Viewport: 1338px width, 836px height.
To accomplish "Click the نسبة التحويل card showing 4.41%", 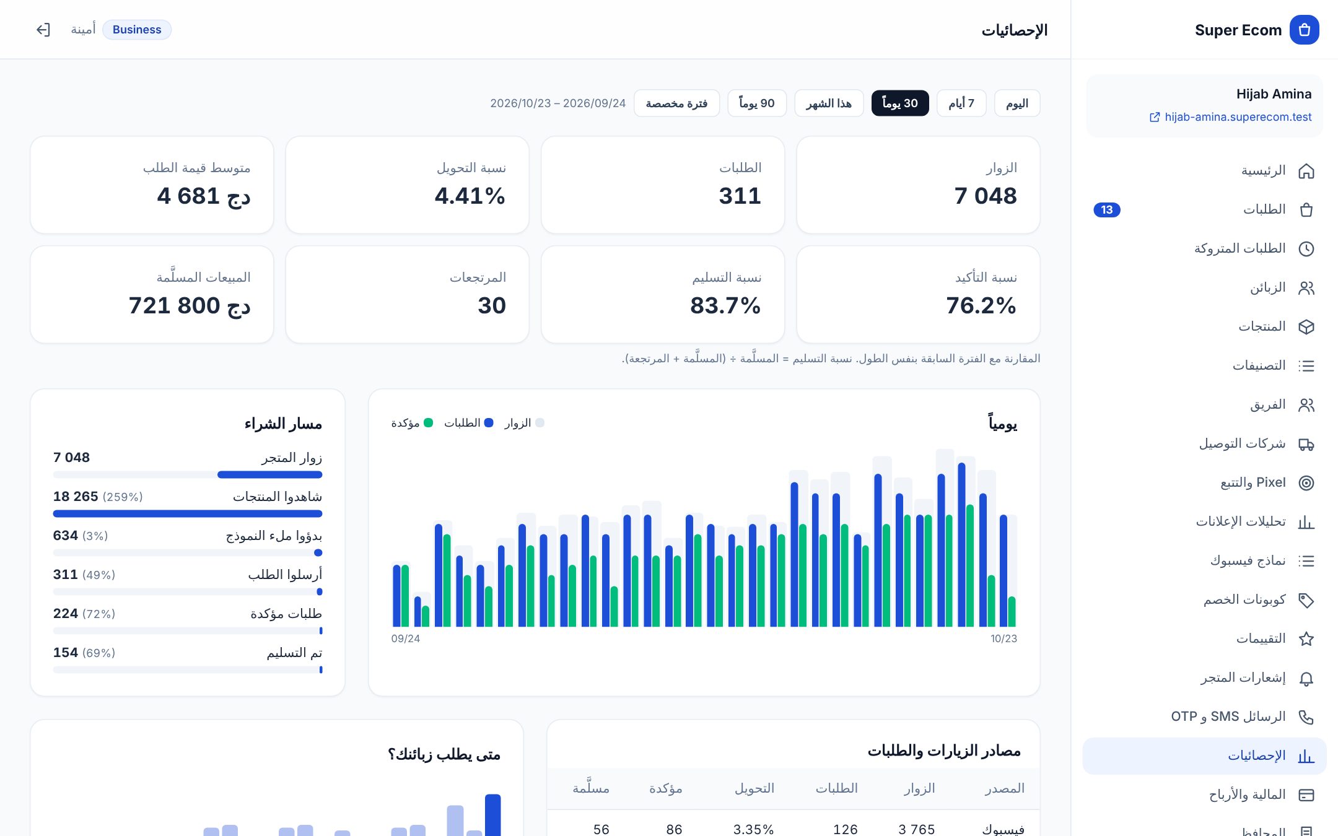I will (x=408, y=185).
